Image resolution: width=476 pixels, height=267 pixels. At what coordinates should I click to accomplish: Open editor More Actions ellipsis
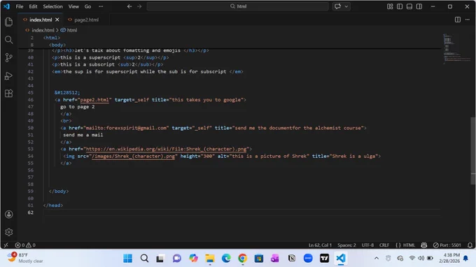coord(468,20)
